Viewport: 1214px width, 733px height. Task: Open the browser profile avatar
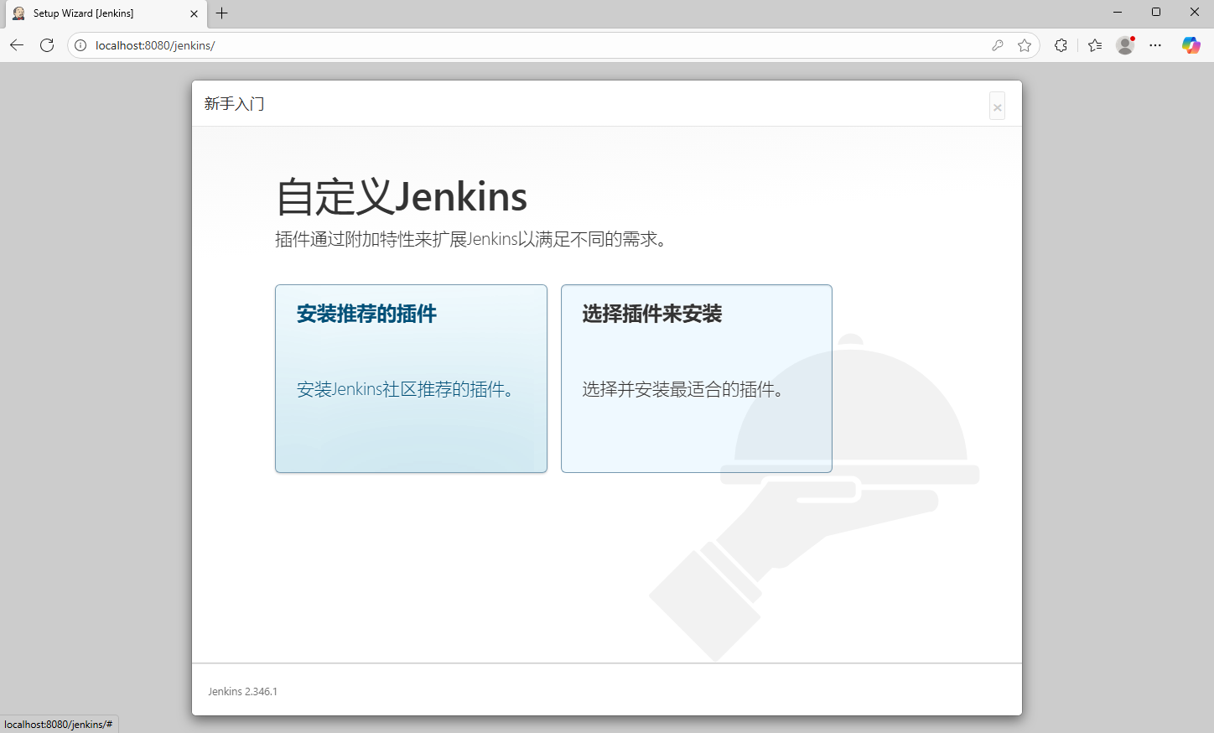[x=1125, y=45]
